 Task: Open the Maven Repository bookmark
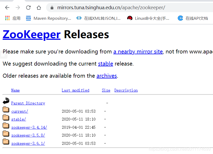click(x=48, y=18)
